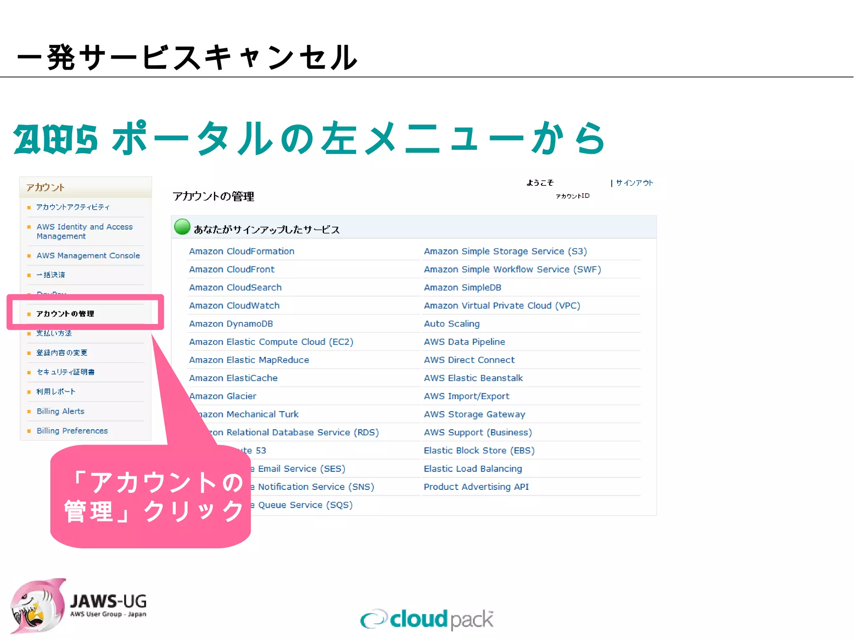Open AWS Data Pipeline link

465,342
